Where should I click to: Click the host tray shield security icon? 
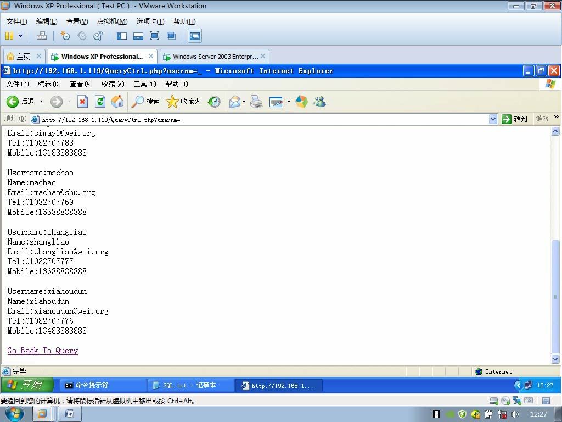point(462,414)
